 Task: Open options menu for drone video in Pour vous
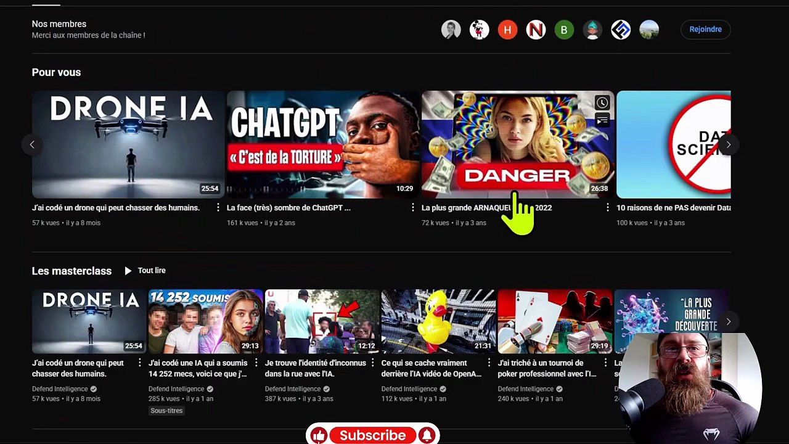(x=218, y=208)
